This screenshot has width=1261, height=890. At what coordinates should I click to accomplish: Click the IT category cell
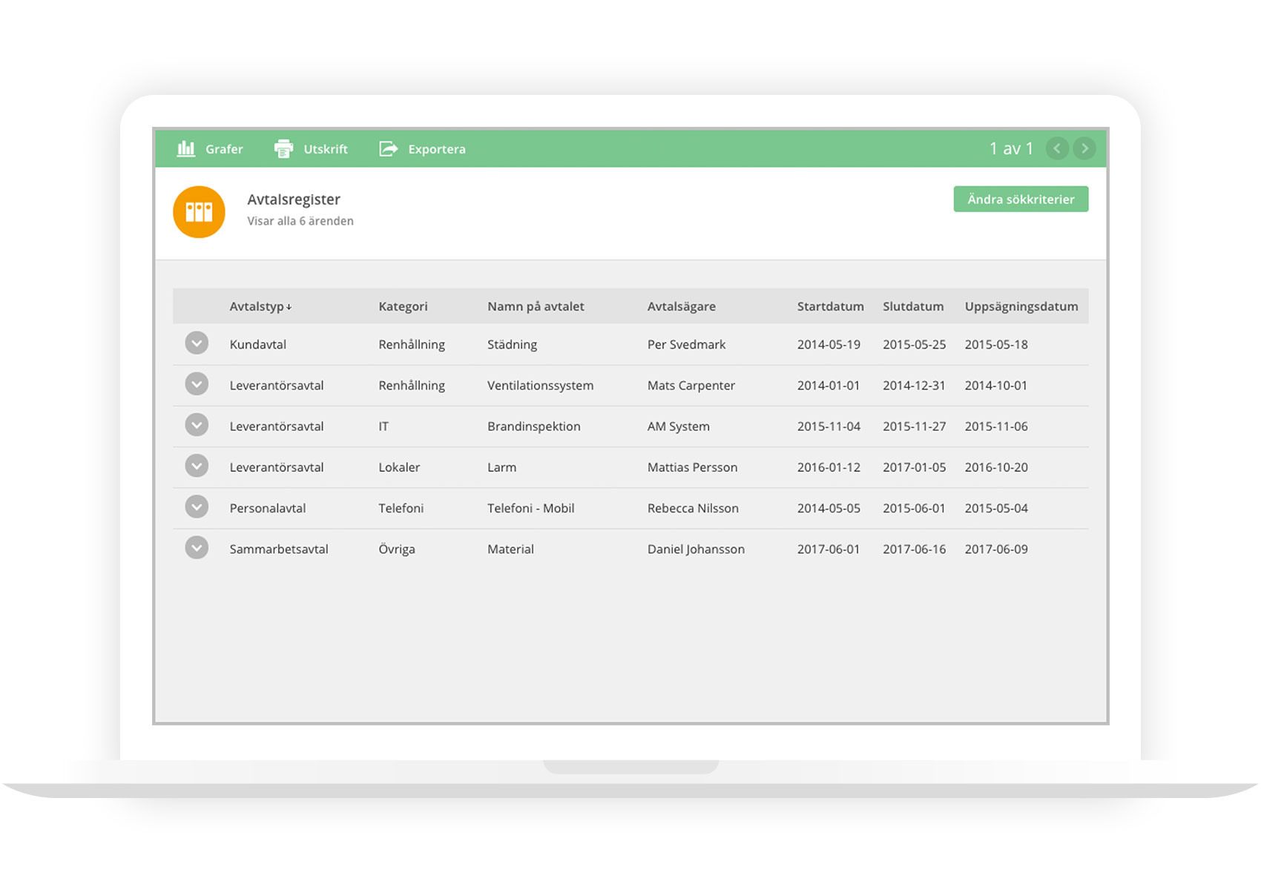(383, 426)
